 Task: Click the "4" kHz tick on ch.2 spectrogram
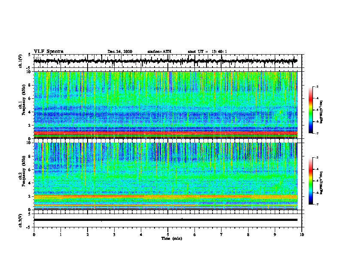click(30, 183)
